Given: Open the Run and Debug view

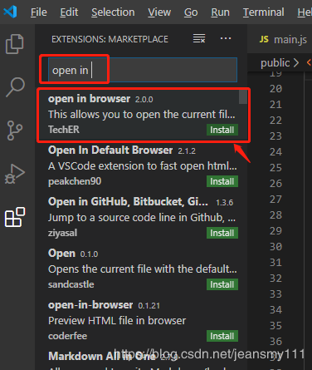Looking at the screenshot, I should pyautogui.click(x=15, y=174).
